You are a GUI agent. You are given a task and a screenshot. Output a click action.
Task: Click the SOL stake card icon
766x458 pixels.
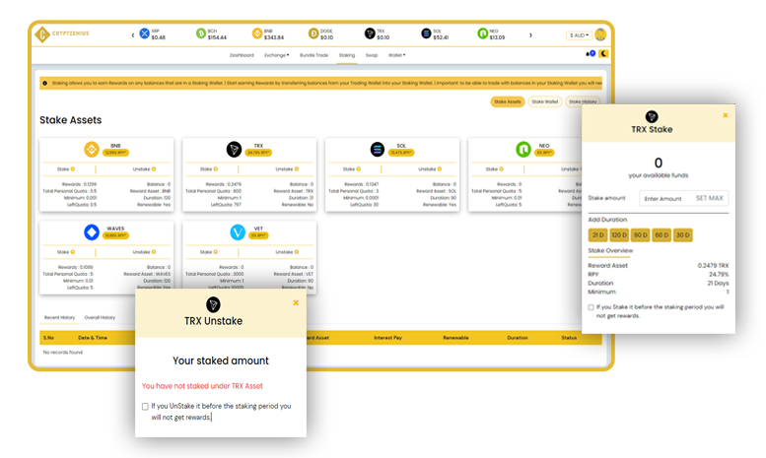click(x=378, y=150)
